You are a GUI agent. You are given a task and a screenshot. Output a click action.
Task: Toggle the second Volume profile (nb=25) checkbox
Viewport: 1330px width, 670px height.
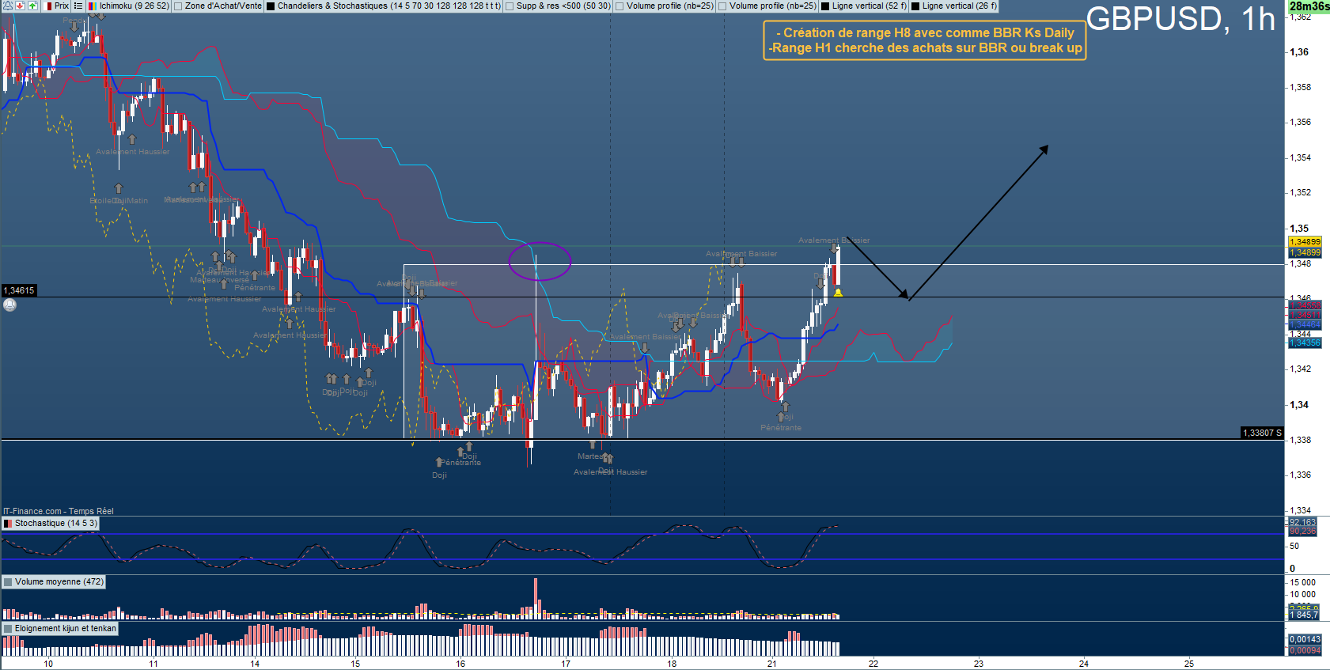coord(722,6)
